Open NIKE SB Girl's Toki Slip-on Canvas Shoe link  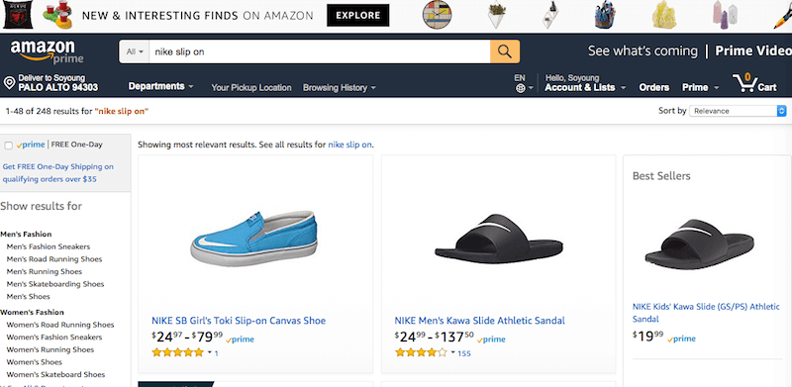point(239,321)
